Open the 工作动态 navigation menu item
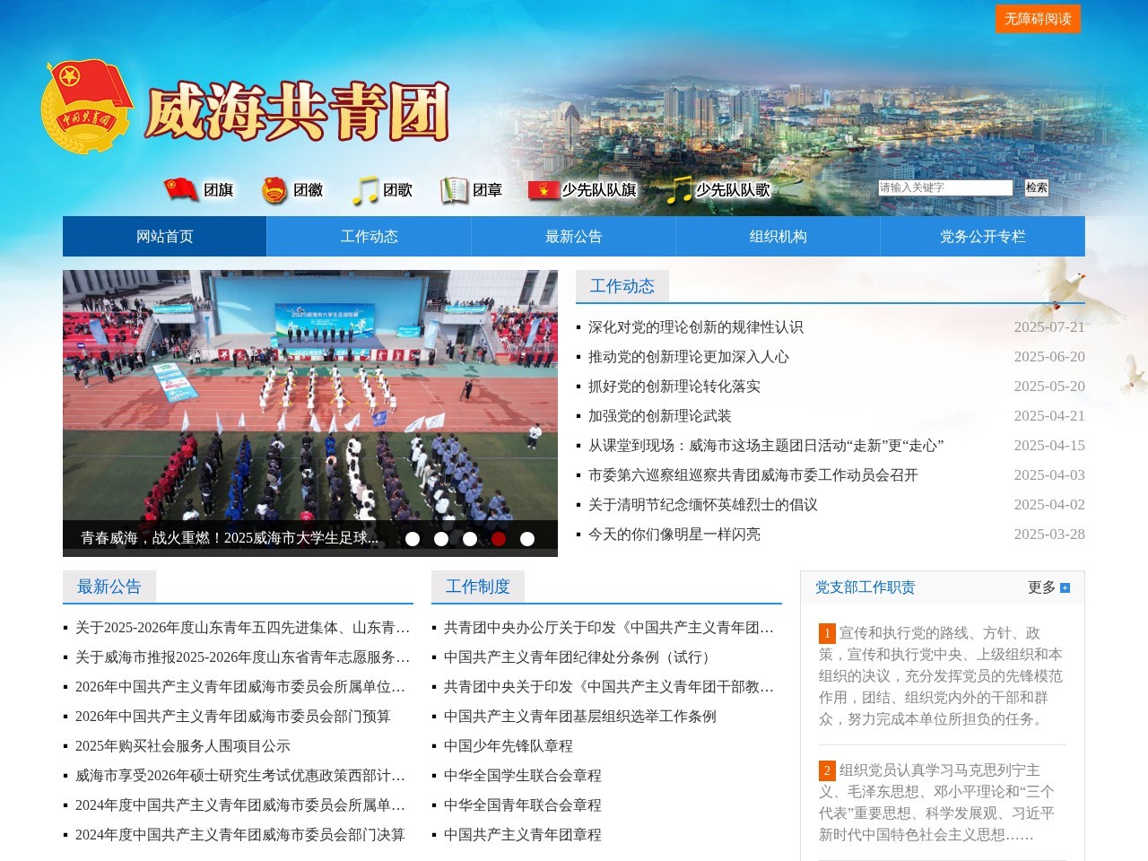This screenshot has height=861, width=1148. click(x=370, y=237)
